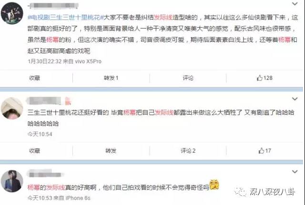Image resolution: width=305 pixels, height=205 pixels.
Task: Expand the second post's options chevron
Action: tap(295, 99)
